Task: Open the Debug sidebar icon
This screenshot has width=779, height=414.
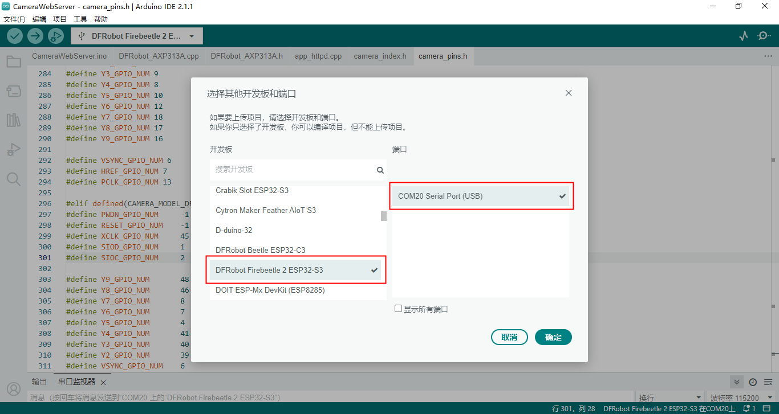Action: pos(14,150)
